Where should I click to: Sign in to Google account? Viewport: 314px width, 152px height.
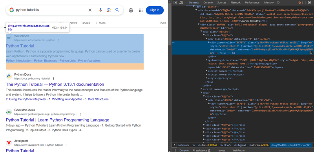point(155,10)
